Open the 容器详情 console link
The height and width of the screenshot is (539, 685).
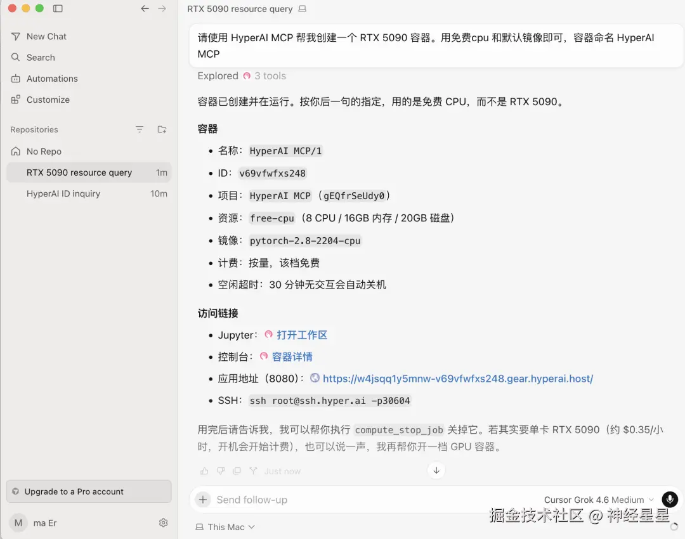[x=292, y=357]
